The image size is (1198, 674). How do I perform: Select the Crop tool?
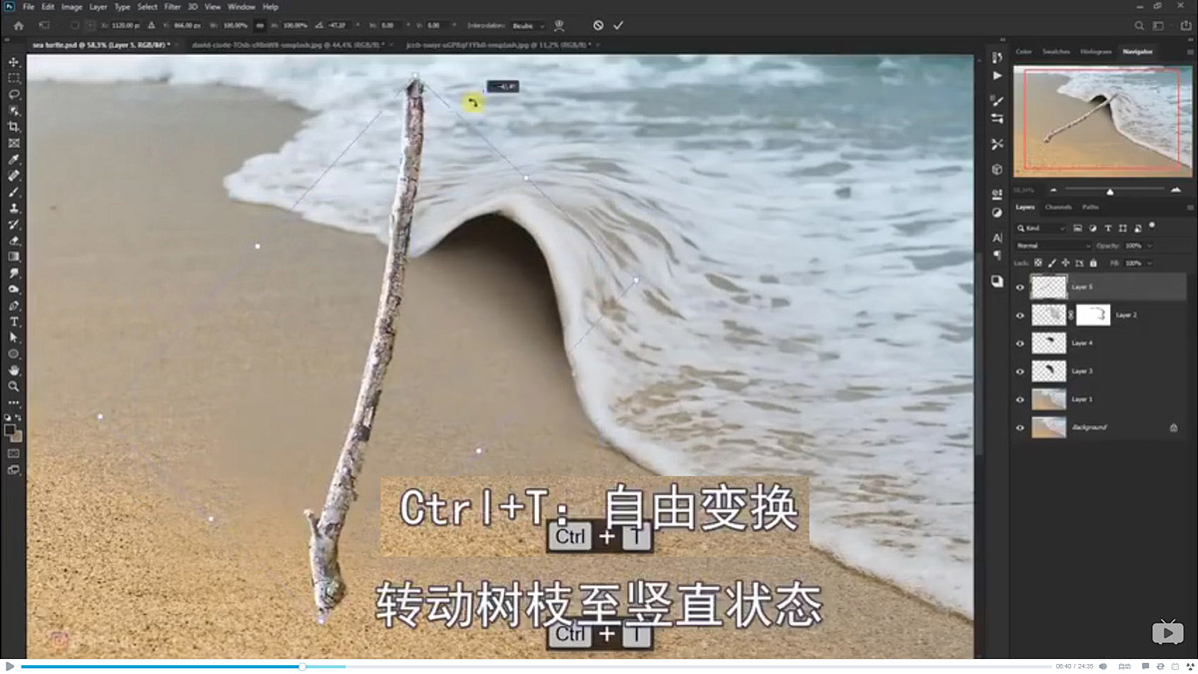pos(14,126)
